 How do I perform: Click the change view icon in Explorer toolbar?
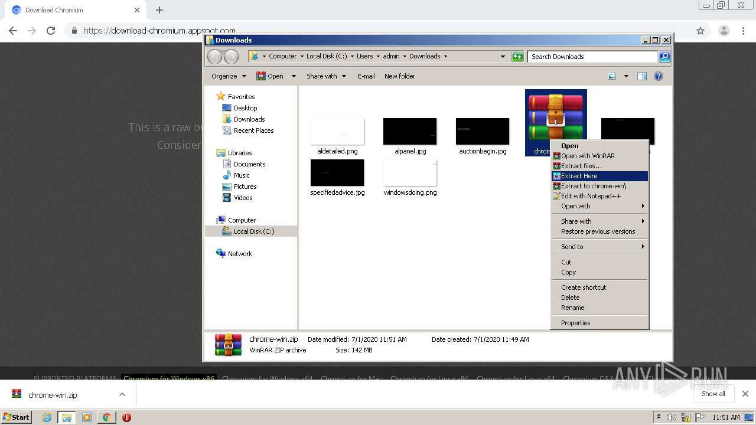612,76
